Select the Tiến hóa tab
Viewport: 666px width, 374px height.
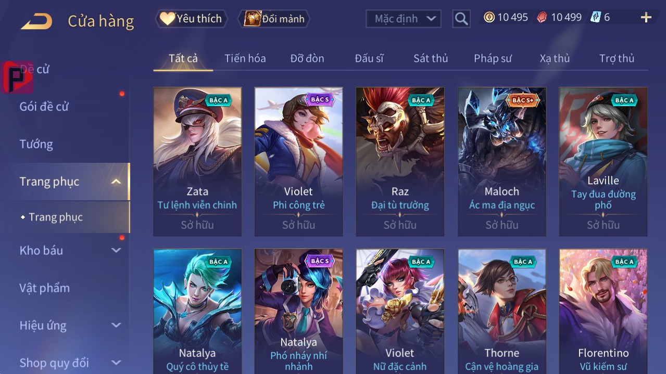(x=245, y=58)
